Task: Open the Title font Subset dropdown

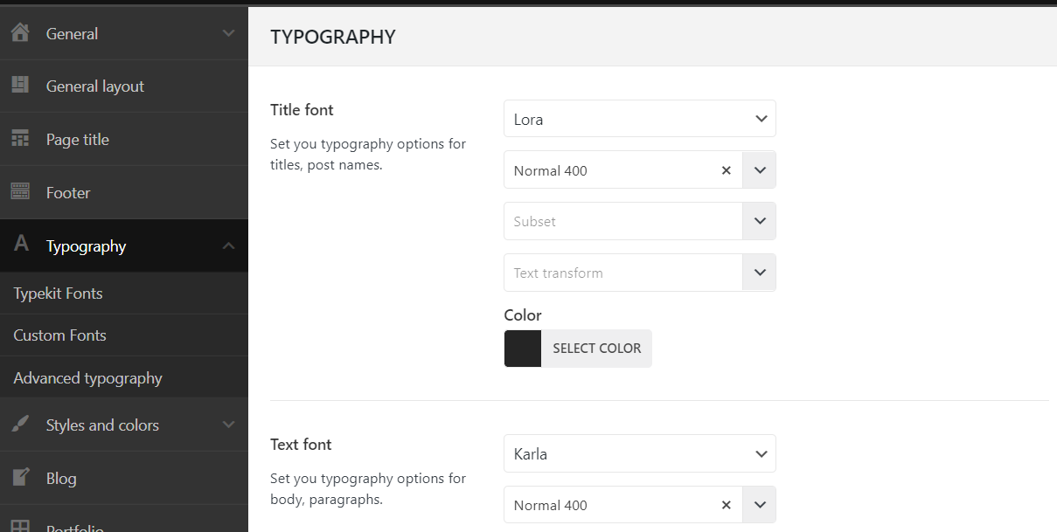Action: [759, 221]
